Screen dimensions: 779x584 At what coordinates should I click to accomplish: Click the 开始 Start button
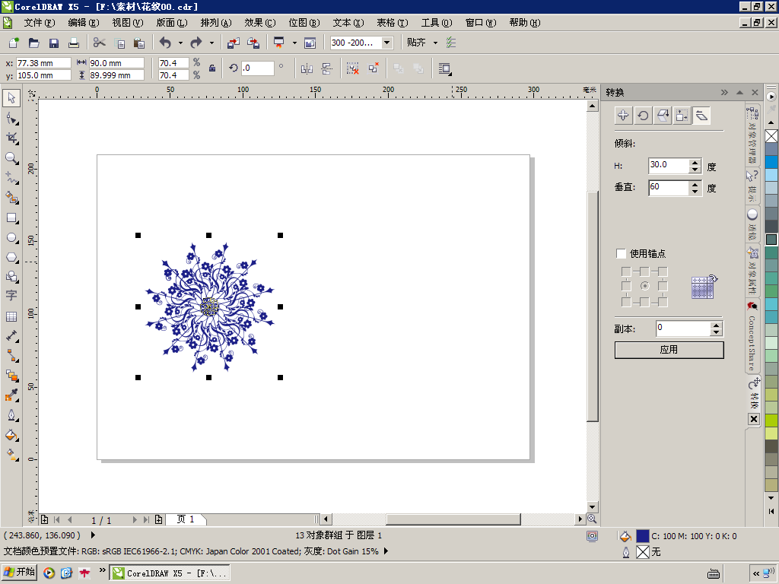pyautogui.click(x=19, y=572)
